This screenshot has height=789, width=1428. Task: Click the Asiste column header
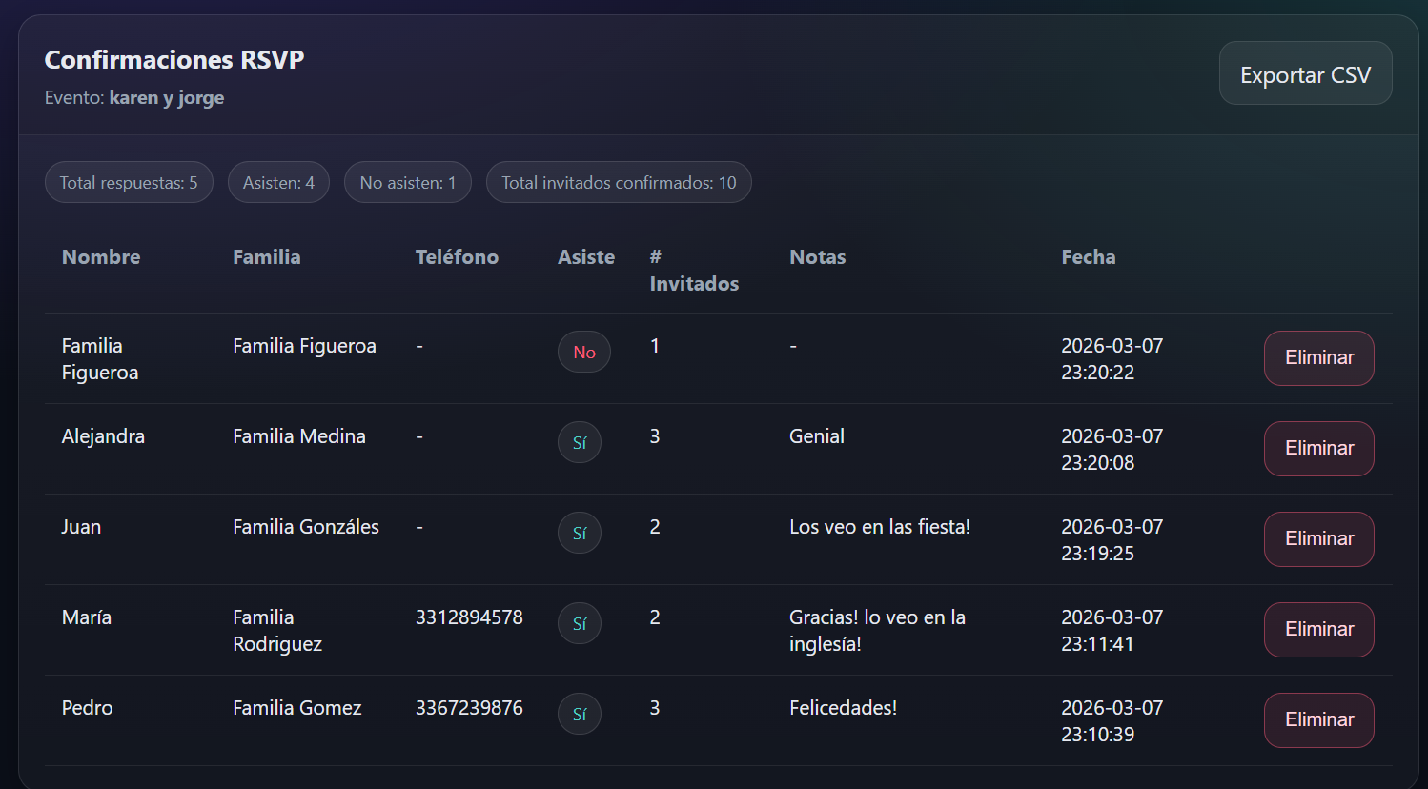pyautogui.click(x=586, y=257)
